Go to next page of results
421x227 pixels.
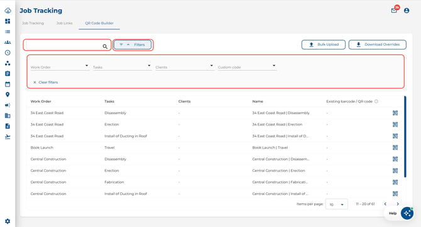[398, 204]
